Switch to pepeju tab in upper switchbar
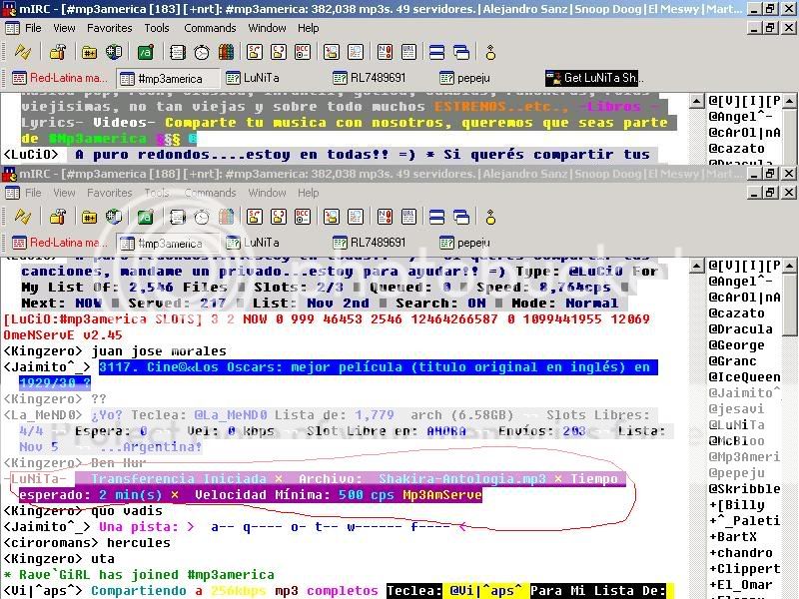799x599 pixels. pyautogui.click(x=464, y=78)
